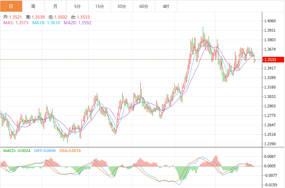Select the 15分 timeframe tab
The image size is (285, 188).
100,6
